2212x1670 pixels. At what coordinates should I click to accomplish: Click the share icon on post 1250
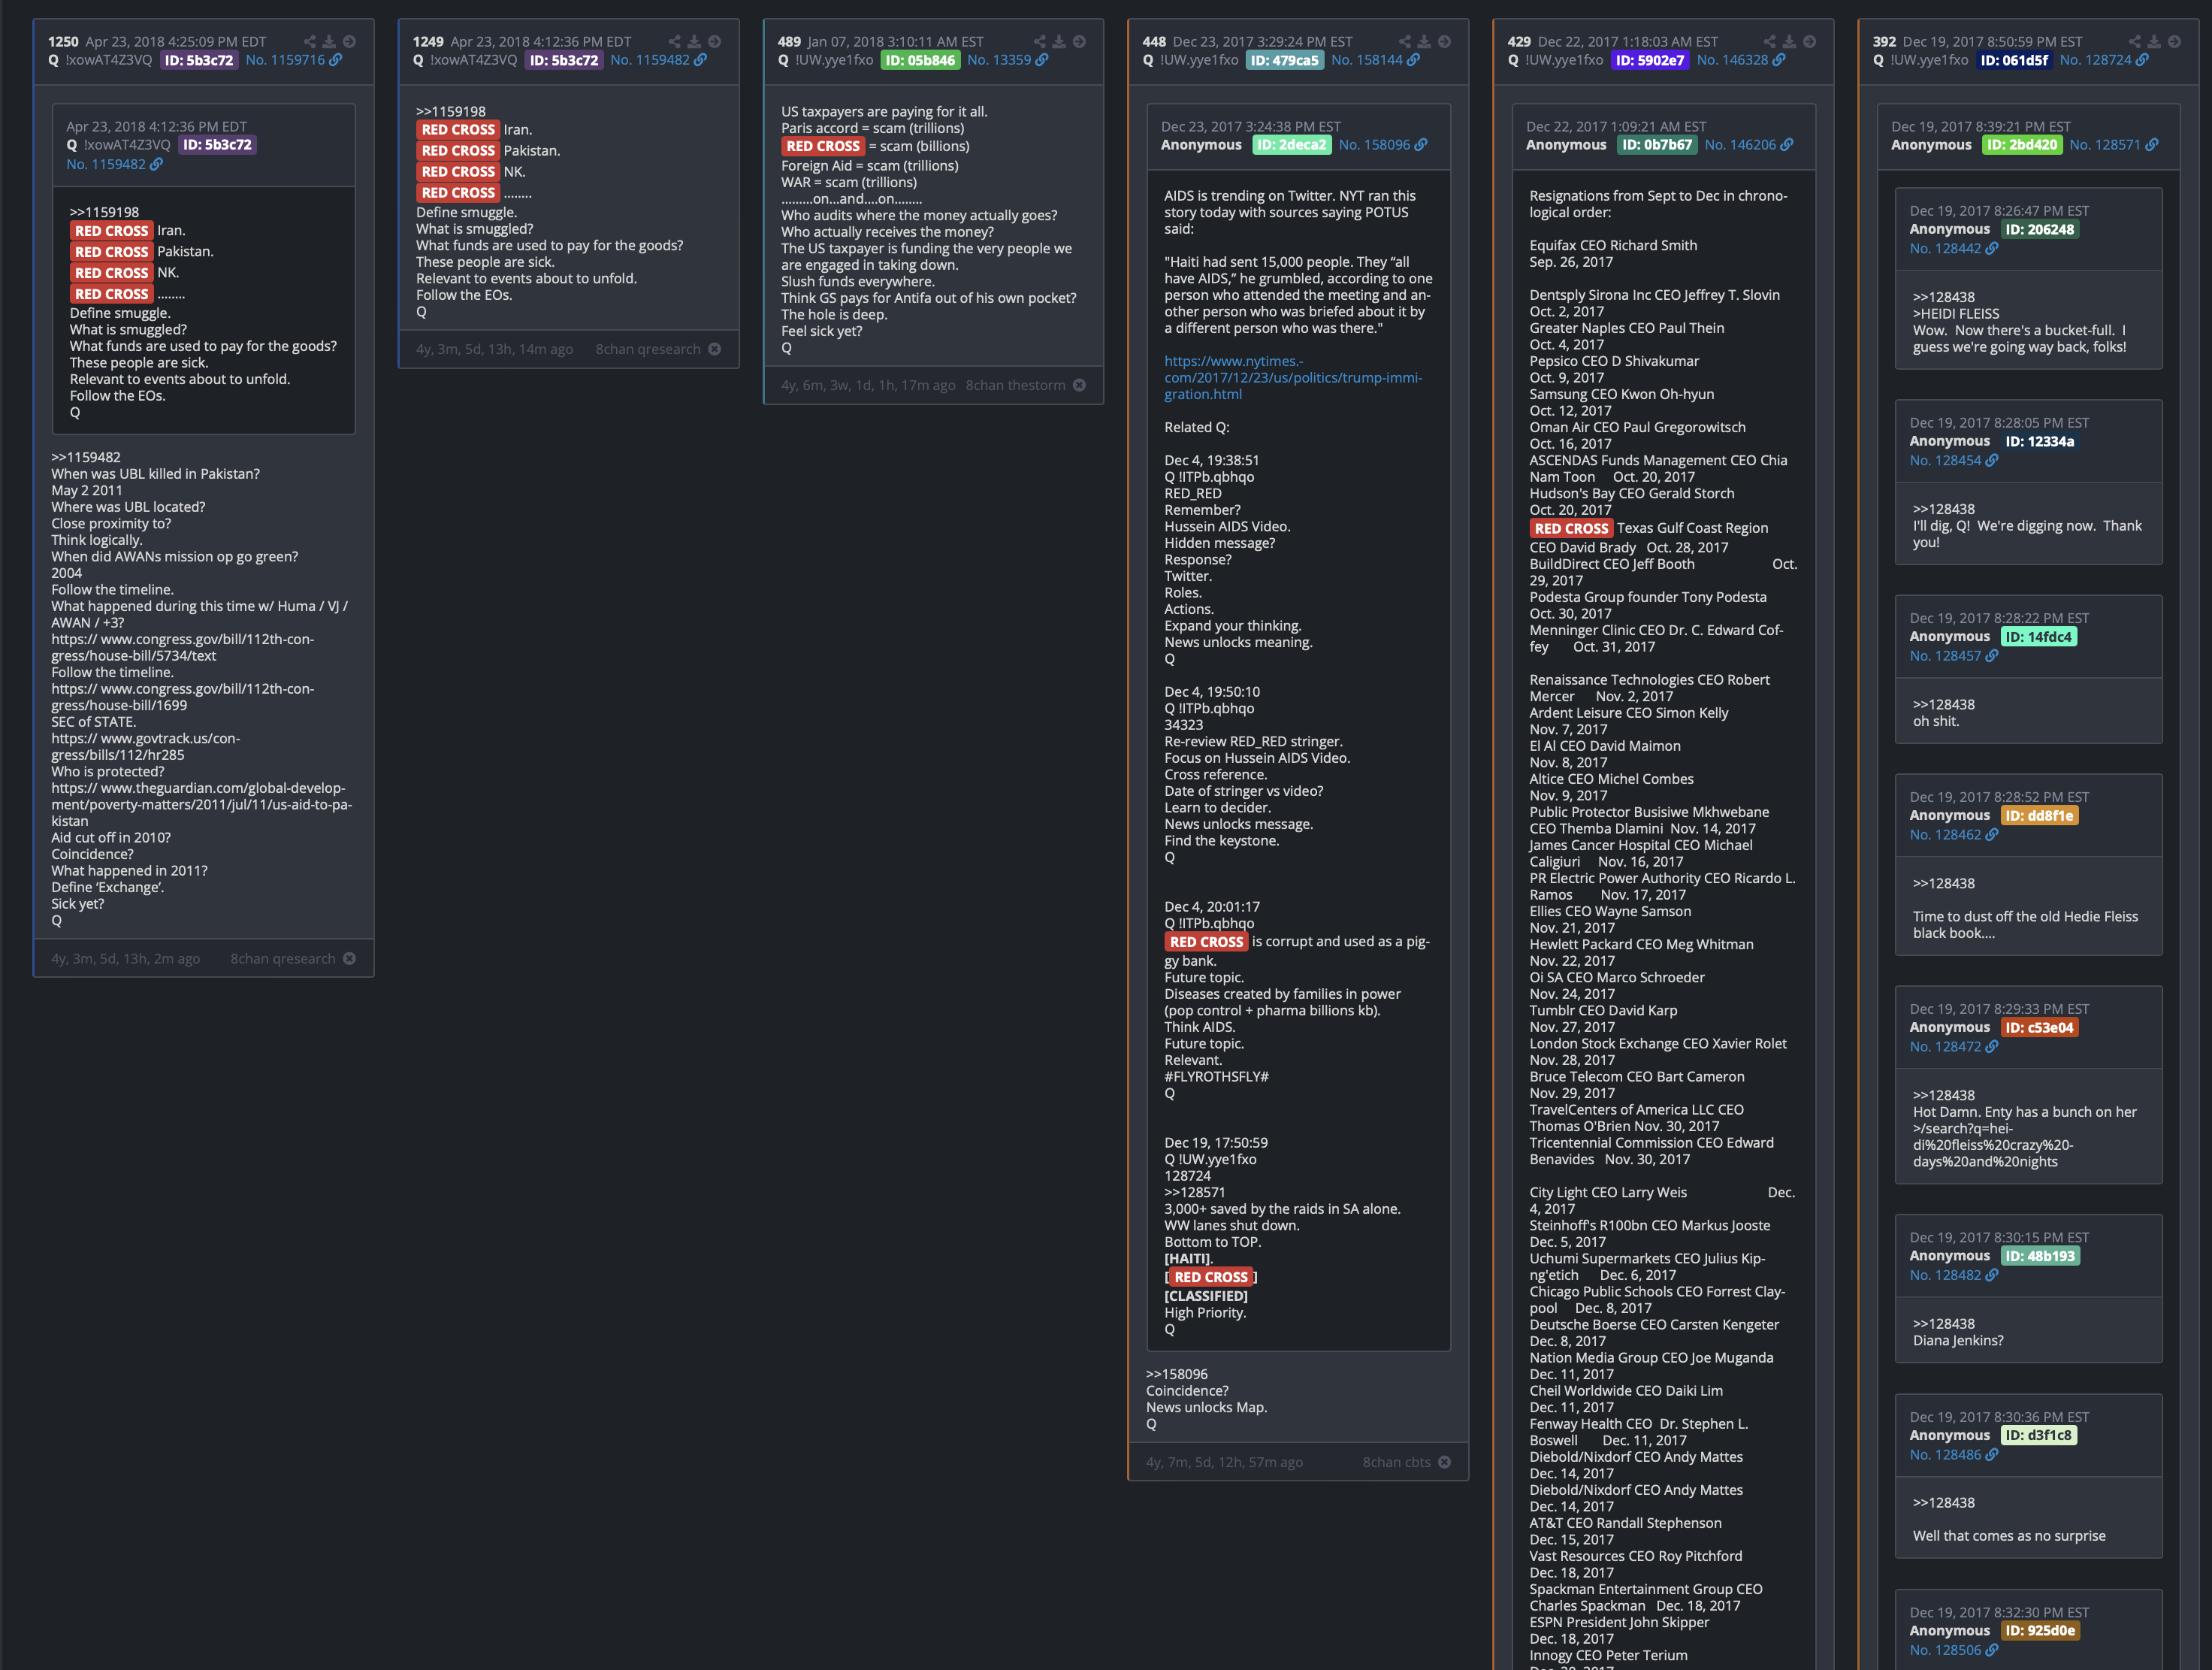[309, 42]
